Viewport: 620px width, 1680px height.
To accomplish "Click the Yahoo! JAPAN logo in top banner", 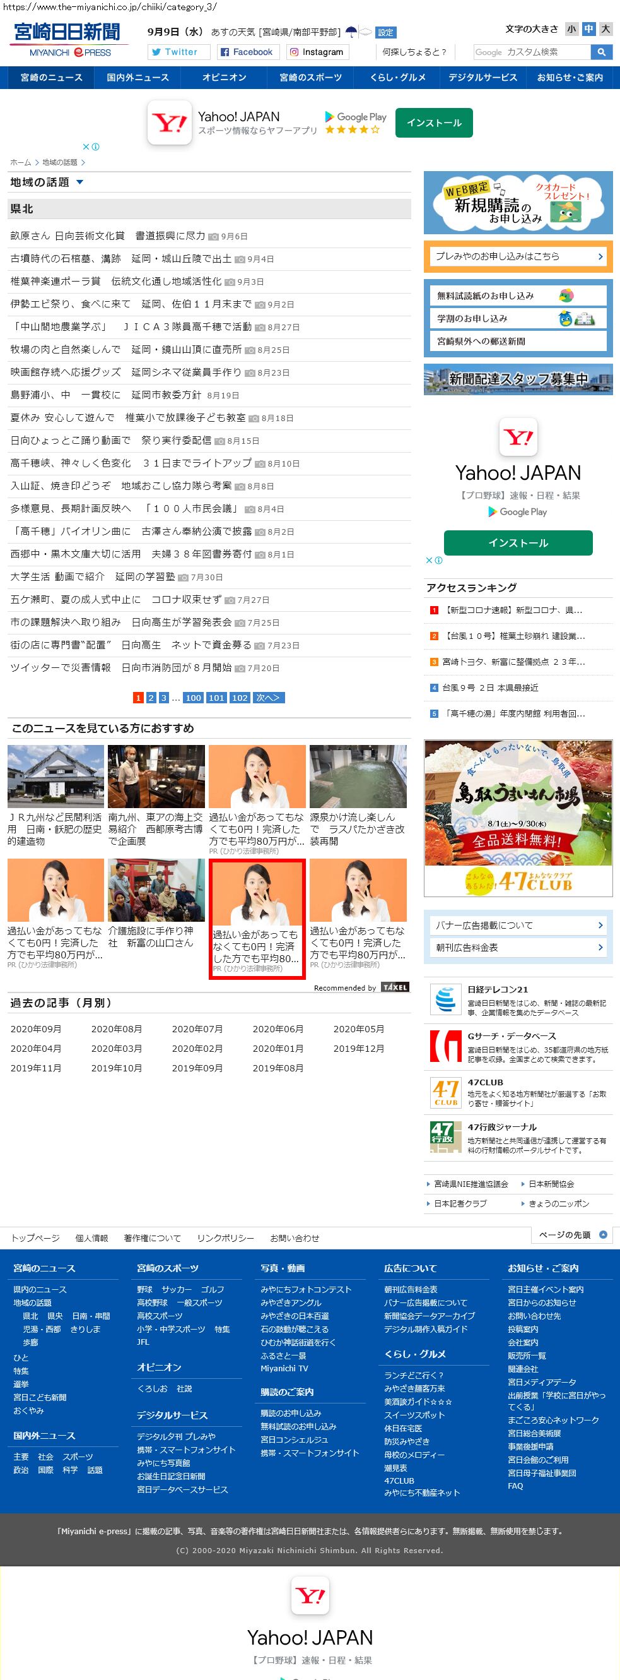I will (169, 122).
